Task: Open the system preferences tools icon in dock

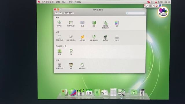Action: 121,93
